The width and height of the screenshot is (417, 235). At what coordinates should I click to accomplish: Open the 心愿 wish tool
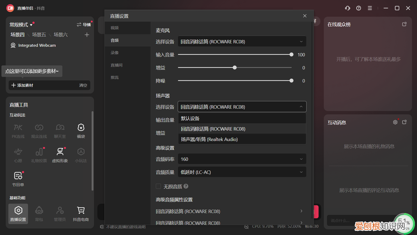coord(18,155)
